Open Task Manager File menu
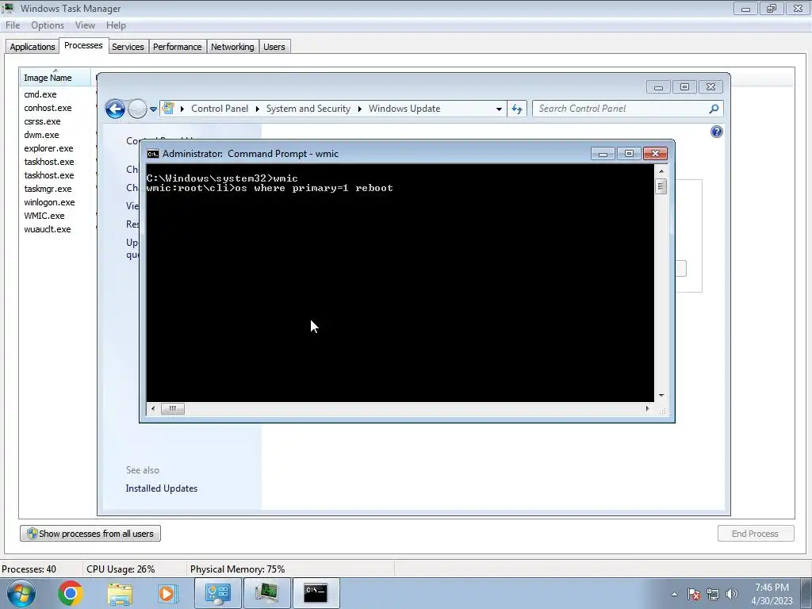Image resolution: width=812 pixels, height=609 pixels. tap(13, 25)
